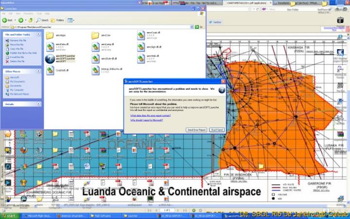Open the Views dropdown in Explorer toolbar
This screenshot has height=219, width=350.
pos(70,20)
